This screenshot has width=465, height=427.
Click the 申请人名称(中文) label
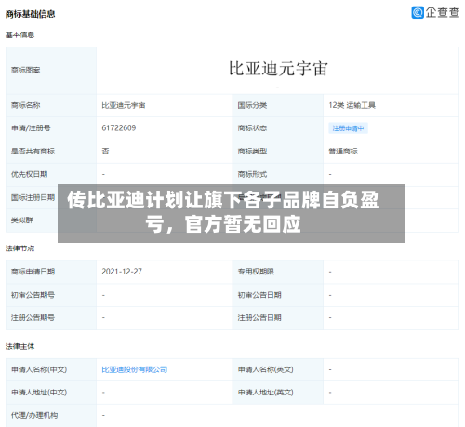click(39, 369)
